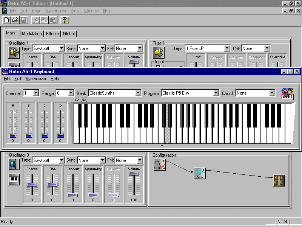Viewport: 302px width, 227px height.
Task: Click the yellow question mark Help icon
Action: tap(65, 20)
